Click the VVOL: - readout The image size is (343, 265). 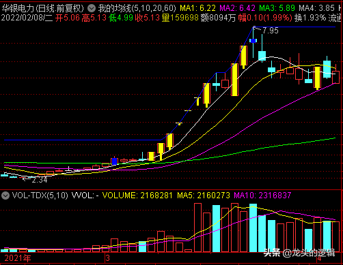click(85, 196)
